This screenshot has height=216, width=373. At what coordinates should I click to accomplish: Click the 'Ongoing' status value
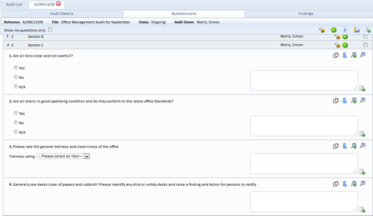coord(158,22)
